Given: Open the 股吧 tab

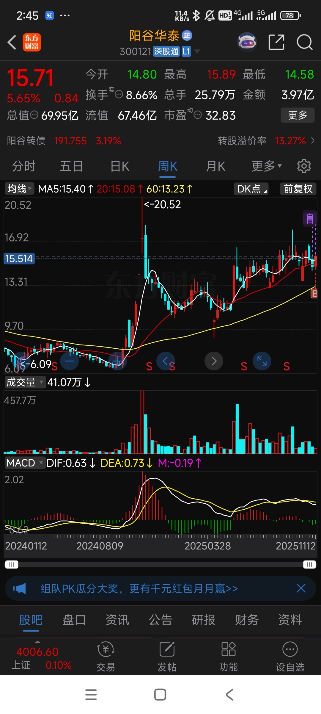Looking at the screenshot, I should coord(31,620).
